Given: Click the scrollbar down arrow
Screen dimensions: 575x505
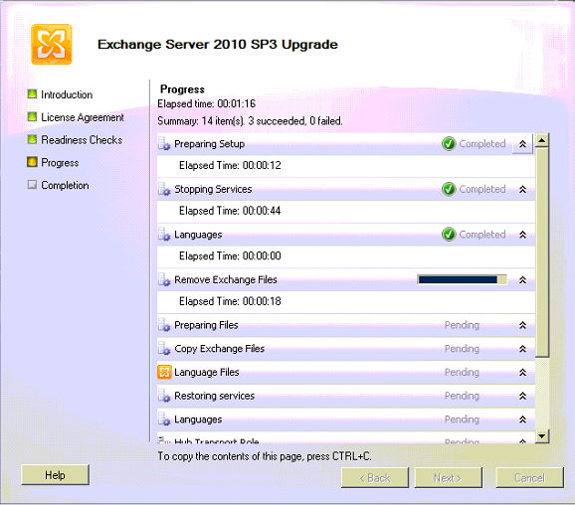Looking at the screenshot, I should [542, 436].
